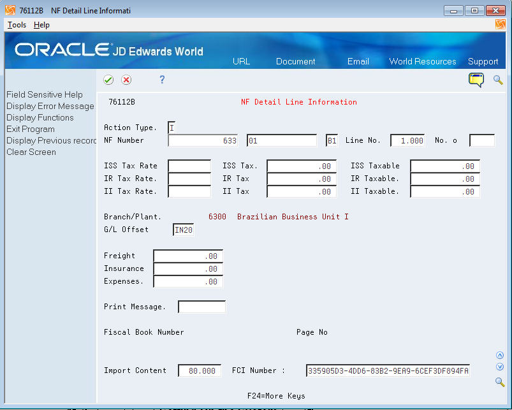The height and width of the screenshot is (410, 512).
Task: Click the Freight amount field
Action: pos(188,256)
